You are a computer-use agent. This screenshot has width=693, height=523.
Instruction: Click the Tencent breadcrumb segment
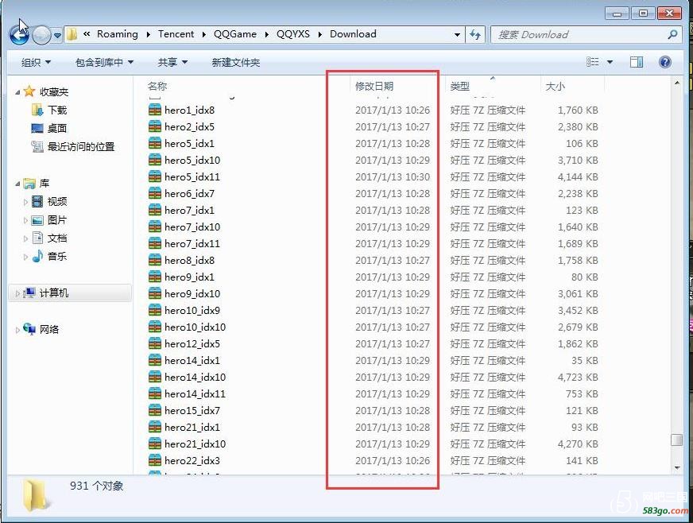(x=176, y=34)
